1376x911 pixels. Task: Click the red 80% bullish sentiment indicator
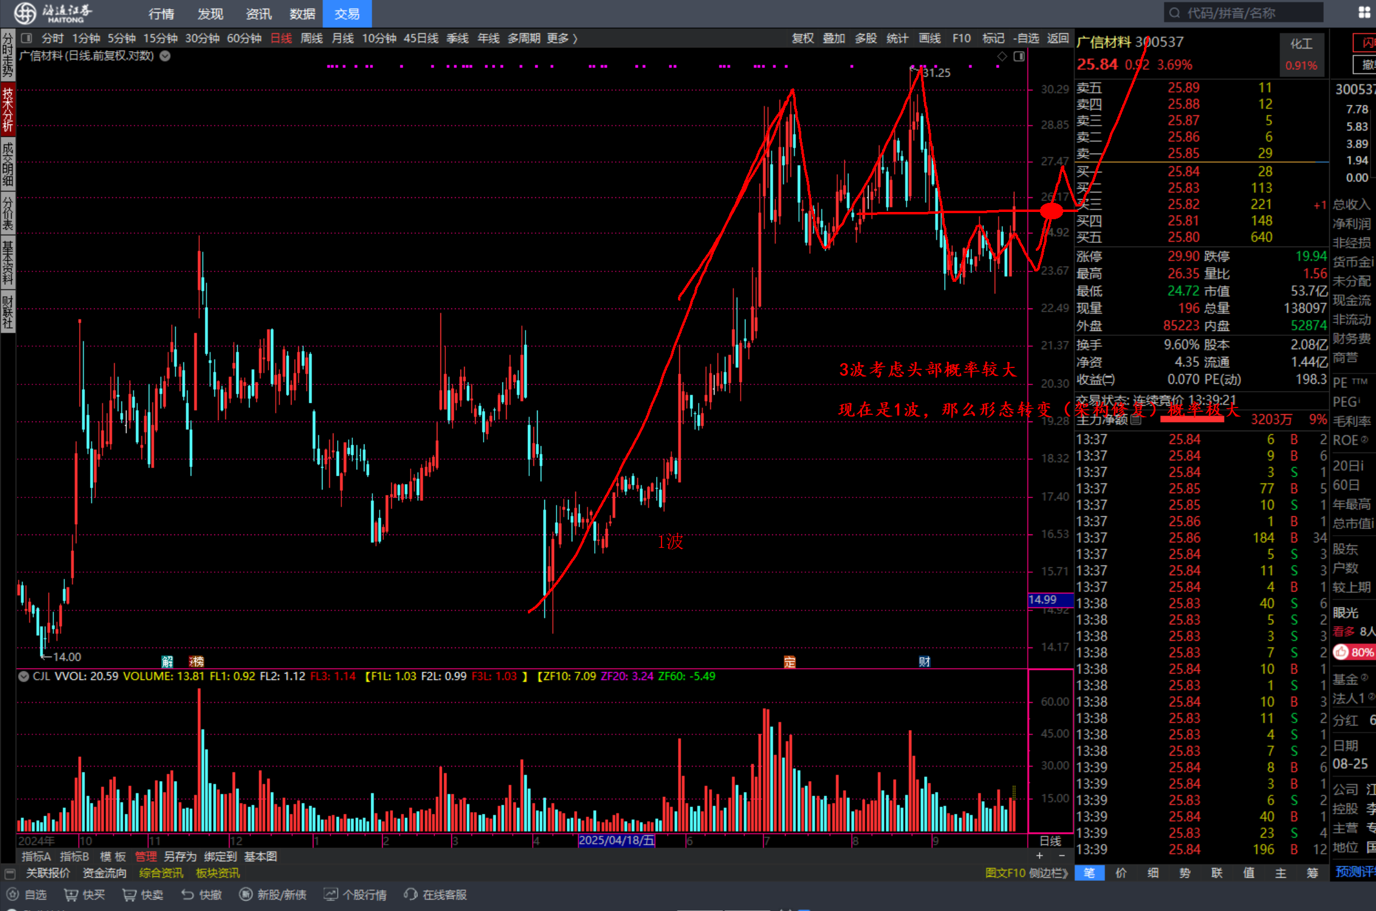[x=1353, y=652]
